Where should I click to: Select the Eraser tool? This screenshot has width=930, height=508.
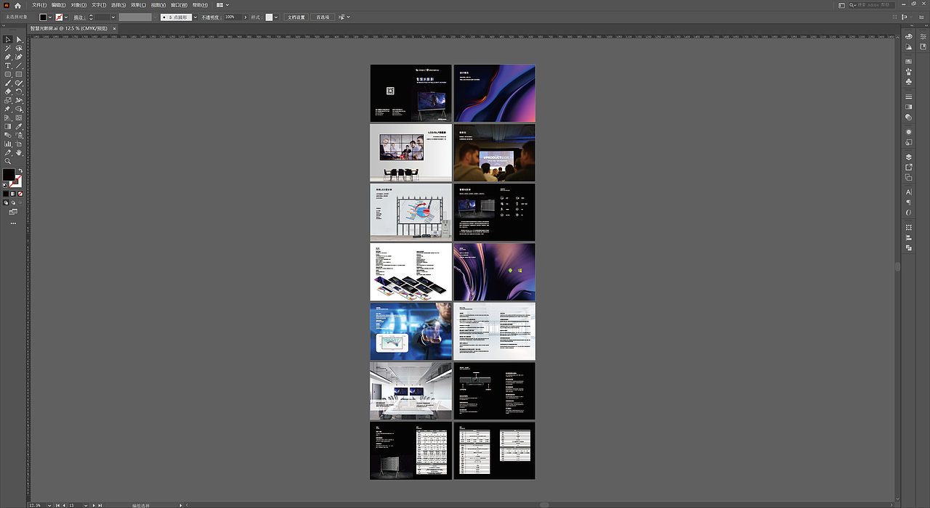click(x=8, y=92)
